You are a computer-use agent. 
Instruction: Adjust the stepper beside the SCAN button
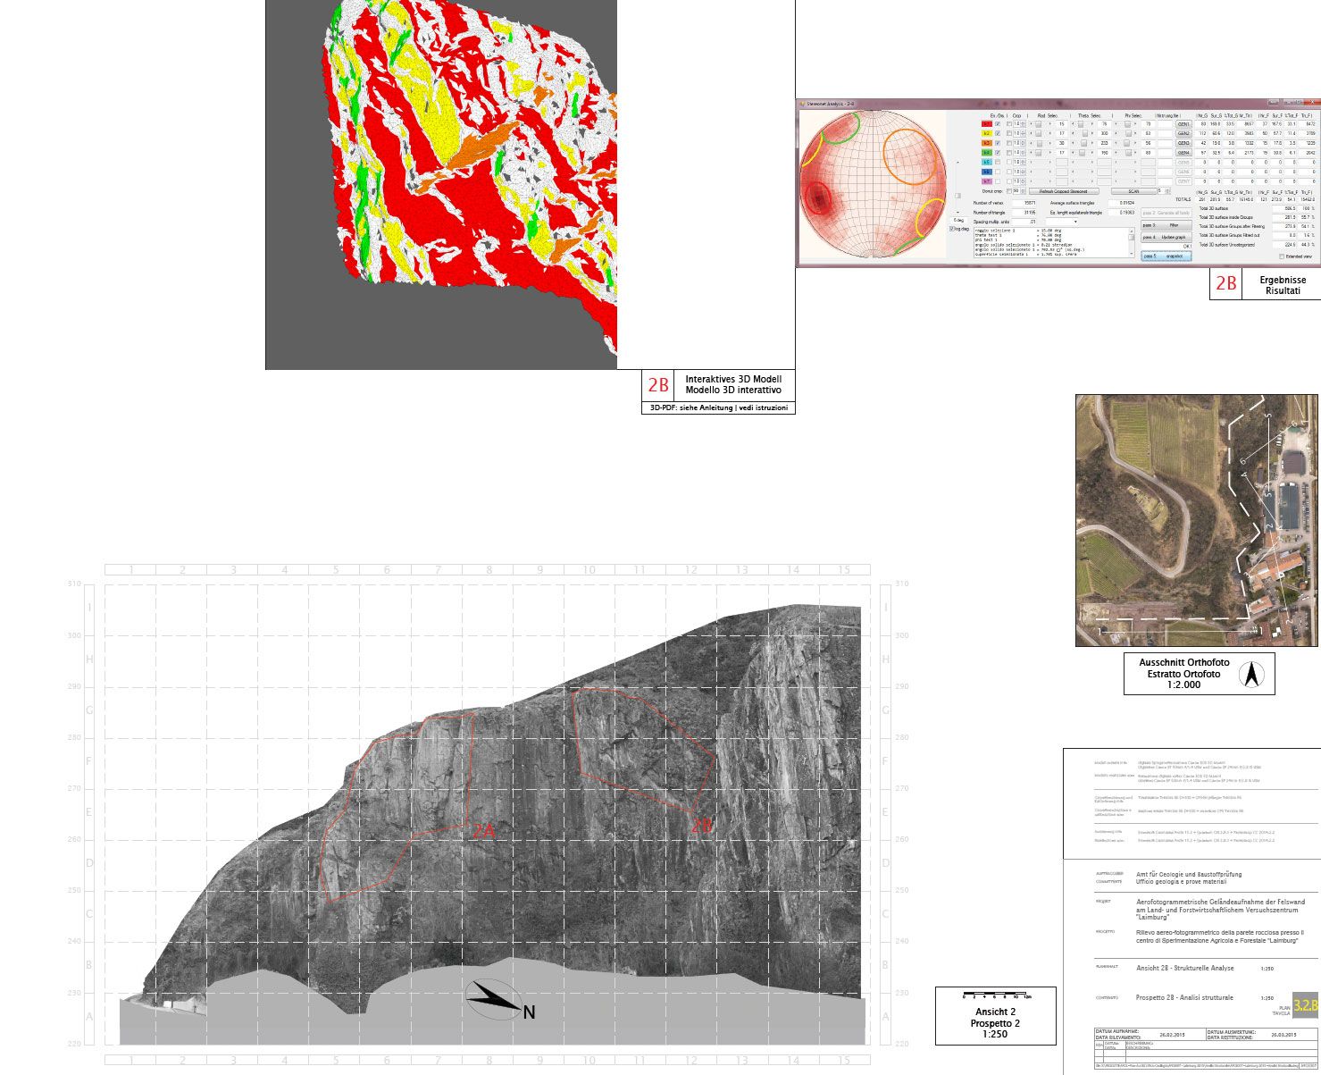[x=1168, y=190]
